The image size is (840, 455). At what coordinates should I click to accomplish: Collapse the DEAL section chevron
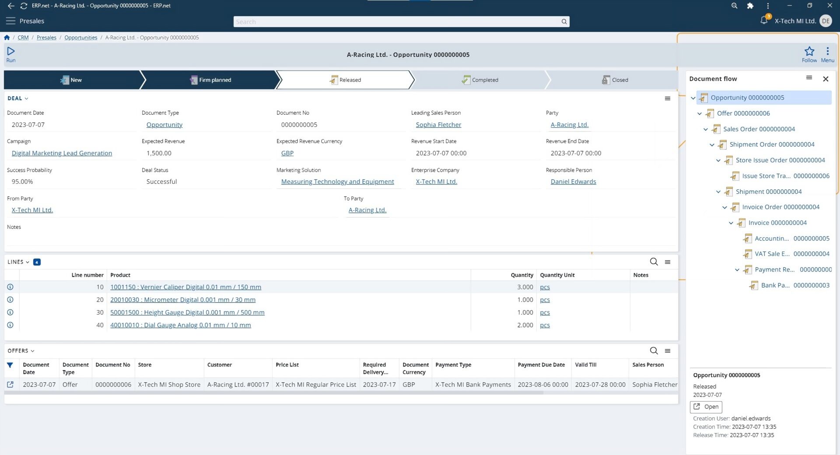[x=27, y=98]
